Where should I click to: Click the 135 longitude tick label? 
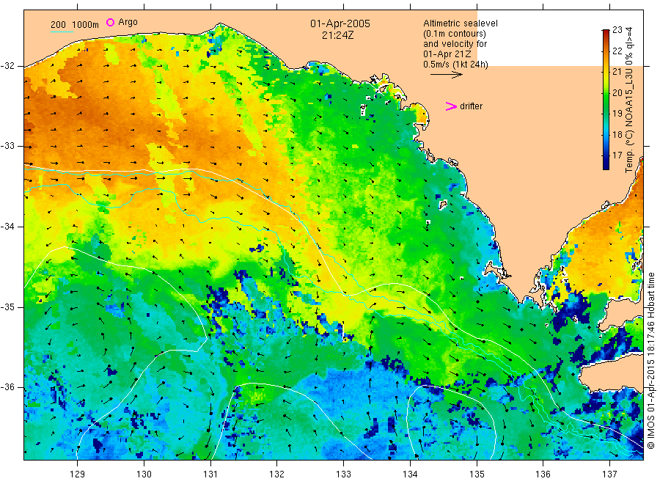477,474
